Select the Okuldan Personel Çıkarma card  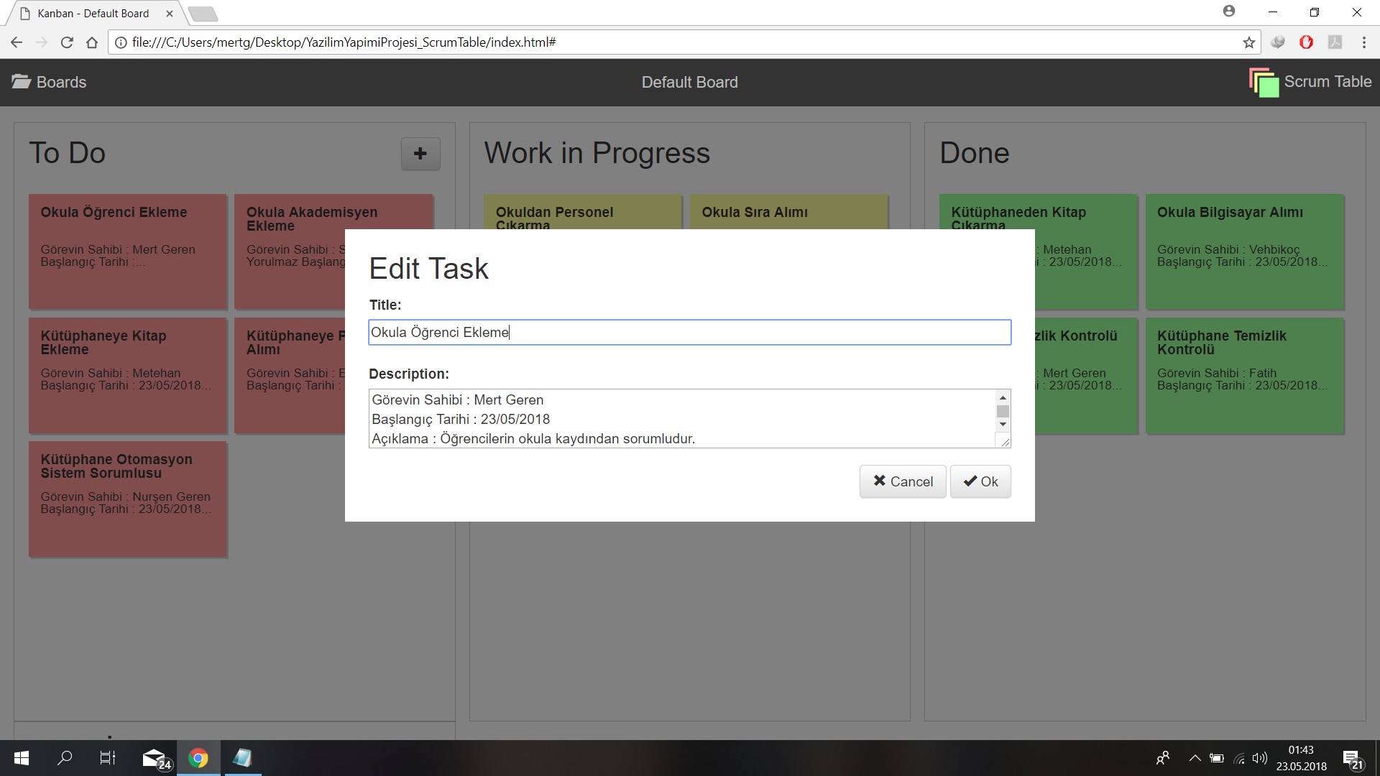tap(582, 212)
